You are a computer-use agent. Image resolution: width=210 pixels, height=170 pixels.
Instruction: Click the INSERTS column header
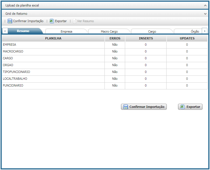(146, 38)
